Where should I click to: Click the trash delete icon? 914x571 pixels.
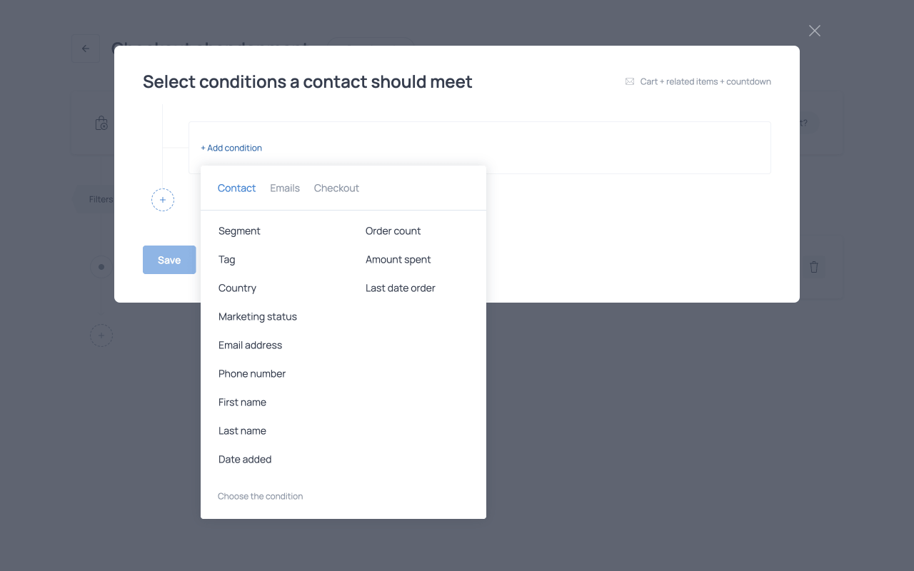coord(814,267)
